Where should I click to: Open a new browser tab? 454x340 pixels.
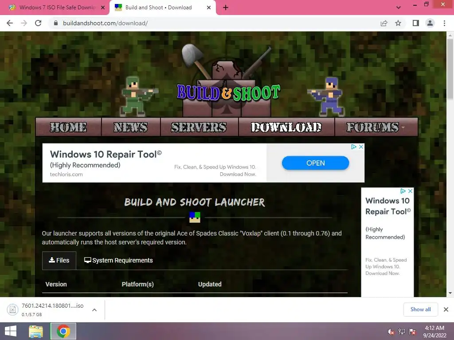tap(226, 8)
